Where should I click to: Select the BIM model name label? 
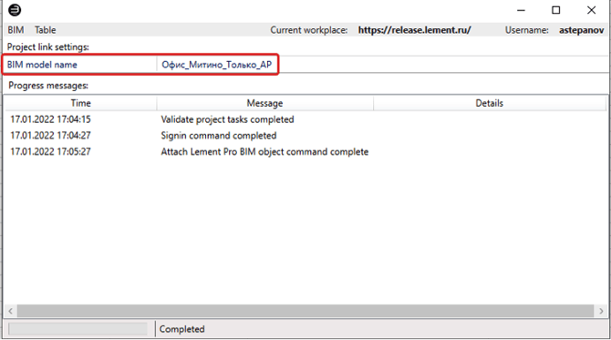[42, 65]
